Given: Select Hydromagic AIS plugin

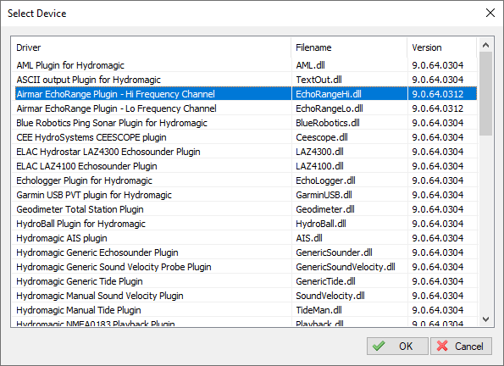Looking at the screenshot, I should click(245, 238).
